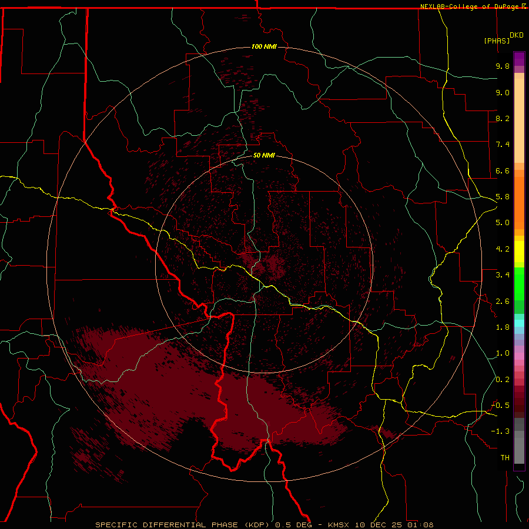Select the 9.0 scale value
This screenshot has height=529, width=529.
tap(503, 92)
